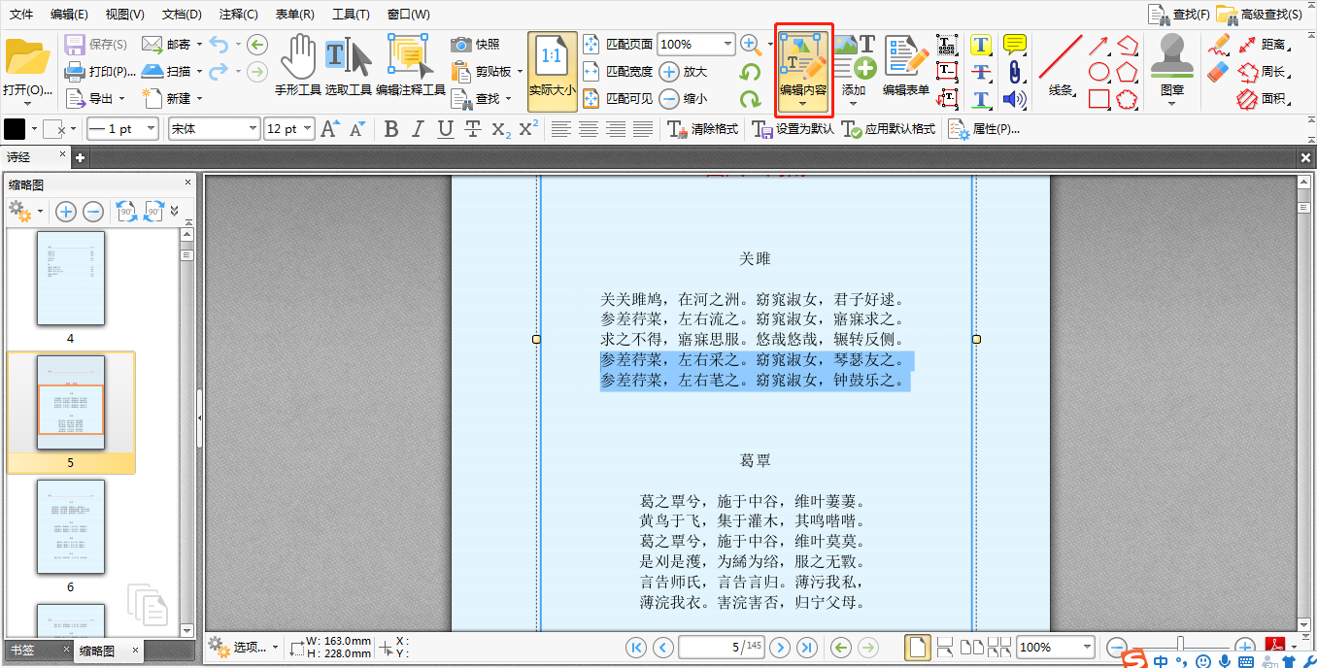Expand the 打开(O) open dropdown arrow
1317x668 pixels.
pos(27,105)
